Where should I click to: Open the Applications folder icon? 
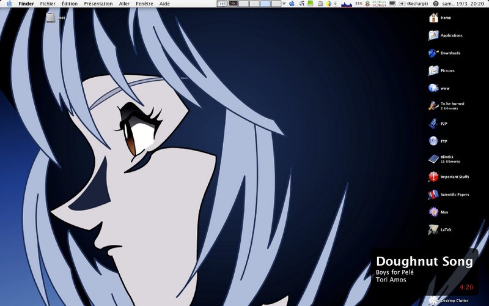coord(433,35)
